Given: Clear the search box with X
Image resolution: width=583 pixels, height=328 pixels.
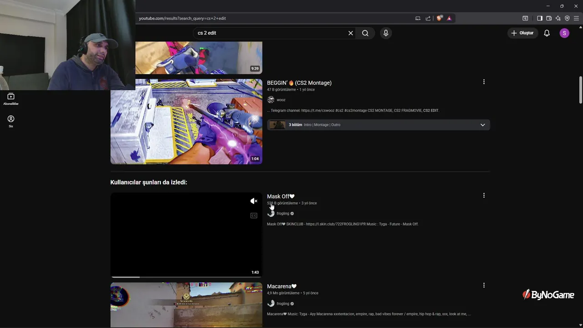Looking at the screenshot, I should point(351,33).
